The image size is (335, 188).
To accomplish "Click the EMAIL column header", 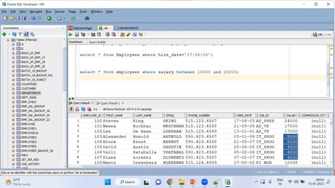I will pos(173,115).
